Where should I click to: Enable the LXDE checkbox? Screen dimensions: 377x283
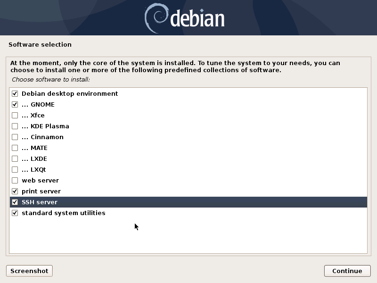pyautogui.click(x=15, y=158)
